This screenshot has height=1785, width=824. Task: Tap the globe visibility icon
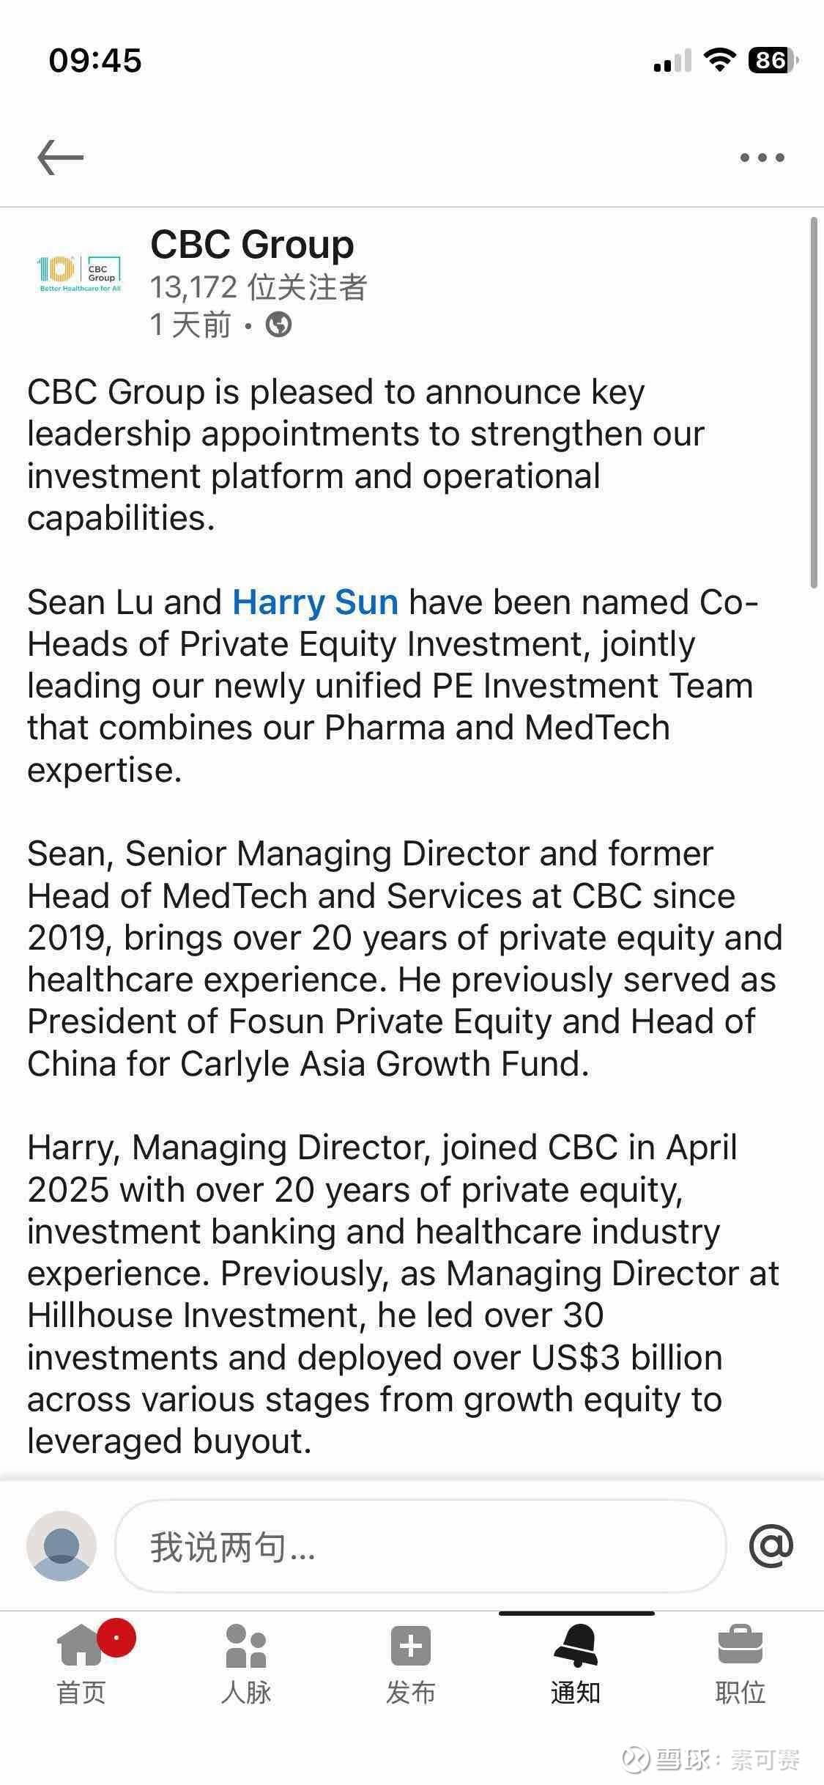[278, 324]
